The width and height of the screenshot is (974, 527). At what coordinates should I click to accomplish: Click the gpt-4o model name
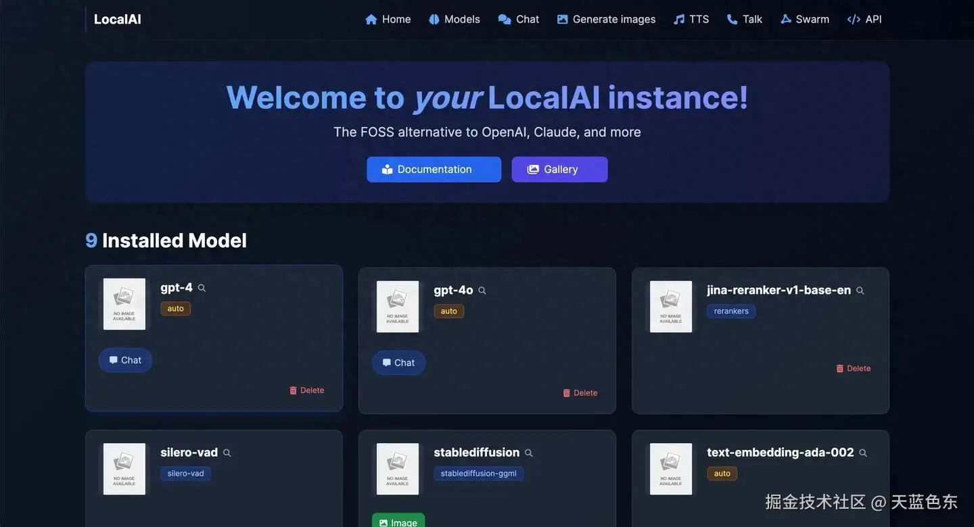pos(453,291)
